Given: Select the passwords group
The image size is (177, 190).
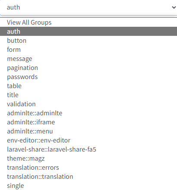Looking at the screenshot, I should tap(88, 77).
